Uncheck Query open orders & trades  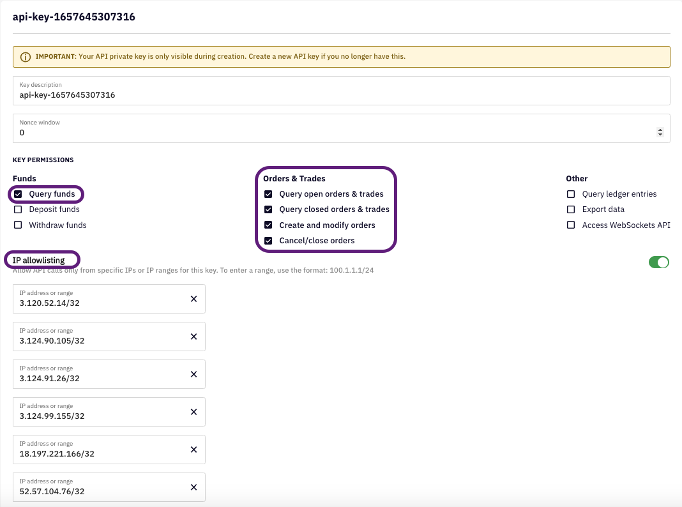tap(268, 194)
